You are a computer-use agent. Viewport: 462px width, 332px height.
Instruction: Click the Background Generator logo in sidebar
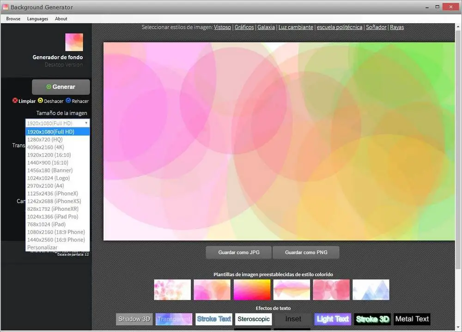pos(74,42)
